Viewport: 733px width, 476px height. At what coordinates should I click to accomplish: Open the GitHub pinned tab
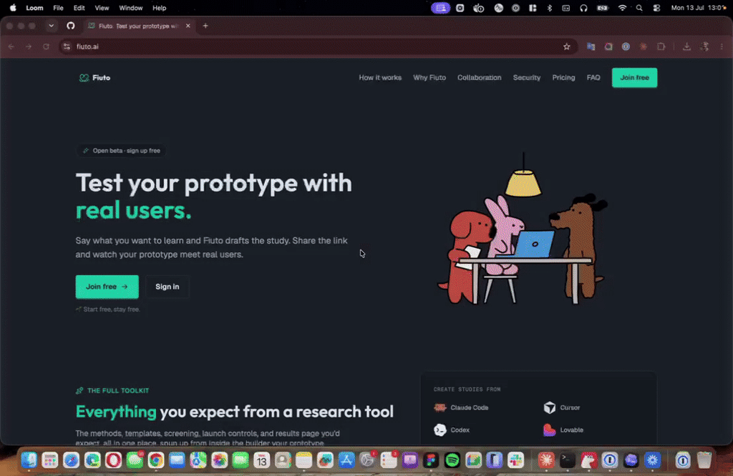coord(71,26)
